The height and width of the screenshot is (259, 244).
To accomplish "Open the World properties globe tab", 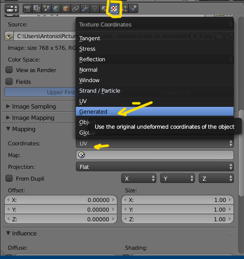I will (x=56, y=8).
